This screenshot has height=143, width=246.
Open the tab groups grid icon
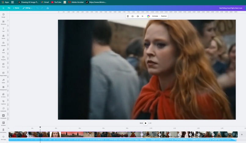13,2
